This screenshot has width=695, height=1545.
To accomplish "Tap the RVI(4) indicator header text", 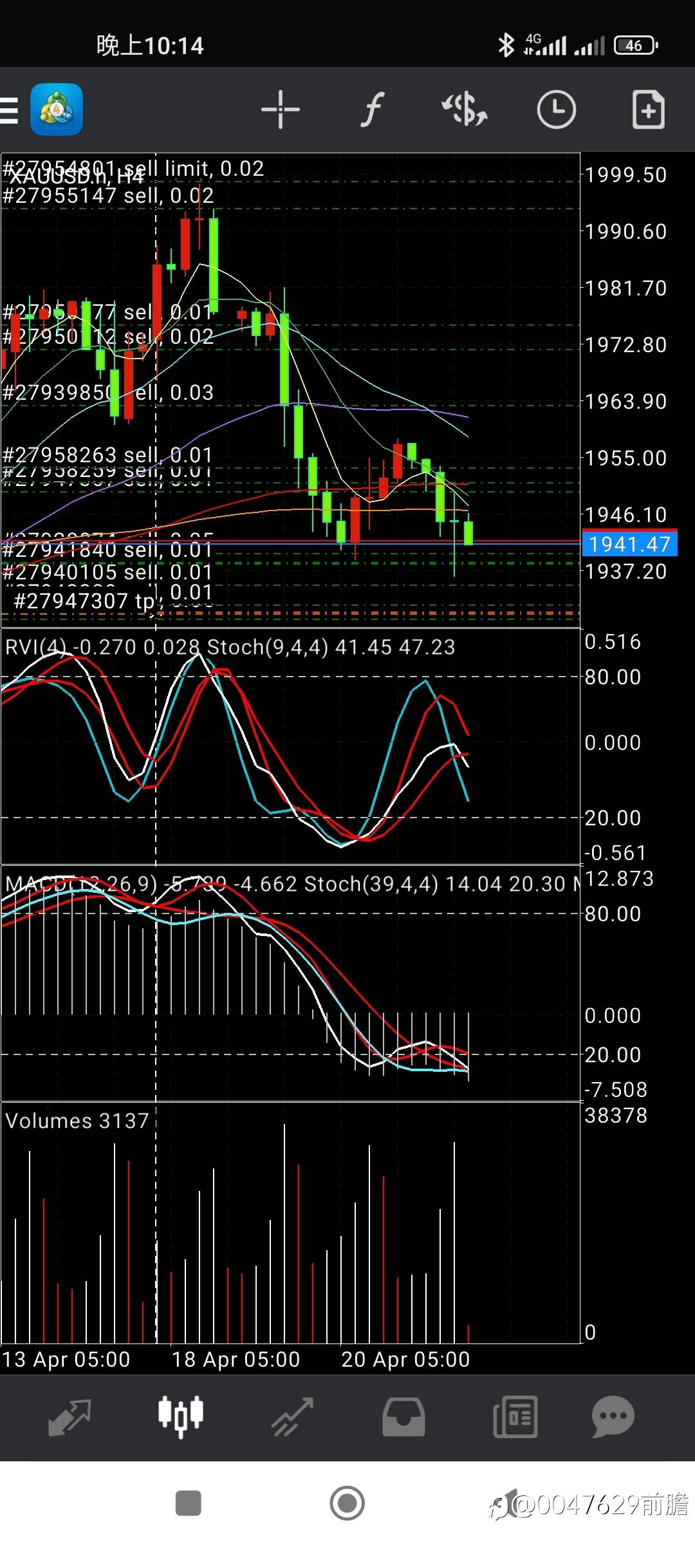I will click(x=103, y=647).
